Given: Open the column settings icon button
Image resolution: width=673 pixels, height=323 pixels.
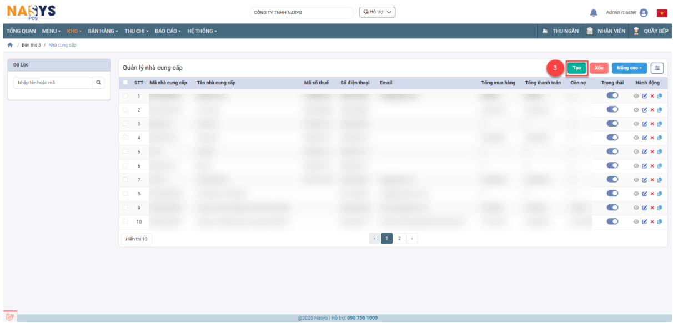Looking at the screenshot, I should point(657,68).
